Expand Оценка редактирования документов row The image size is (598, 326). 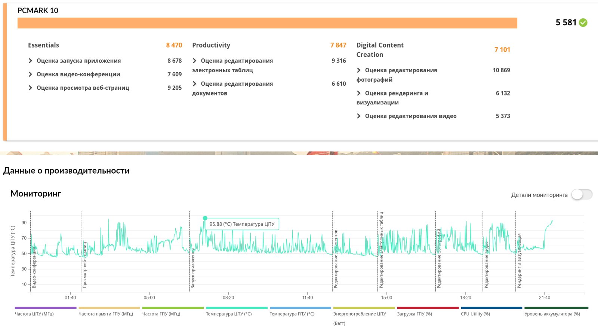(x=195, y=84)
